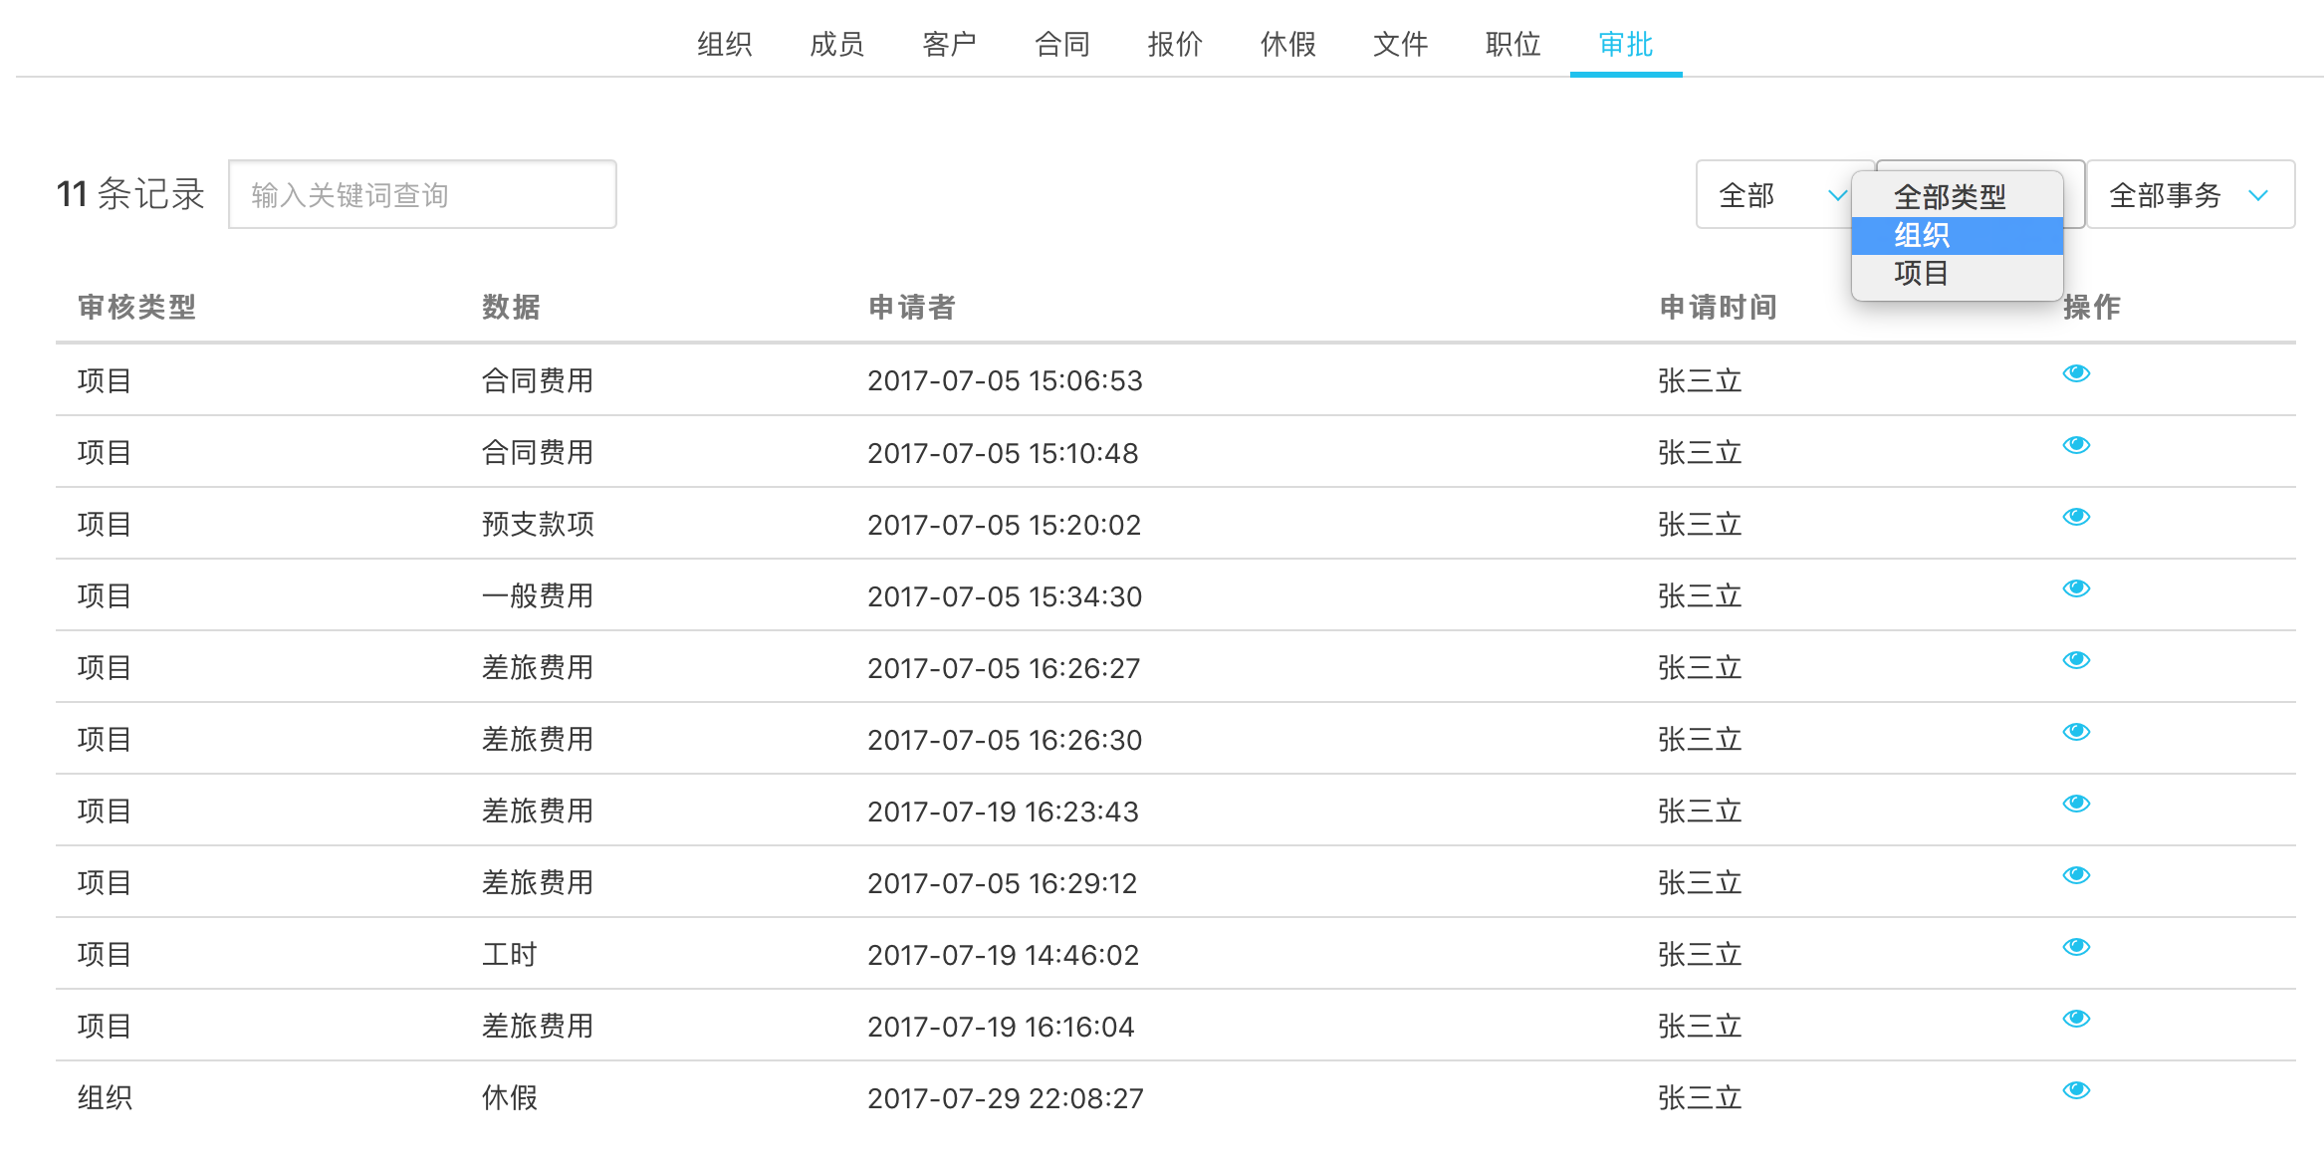The width and height of the screenshot is (2324, 1167).
Task: Open details via eye icon for 一般费用
Action: coord(2075,588)
